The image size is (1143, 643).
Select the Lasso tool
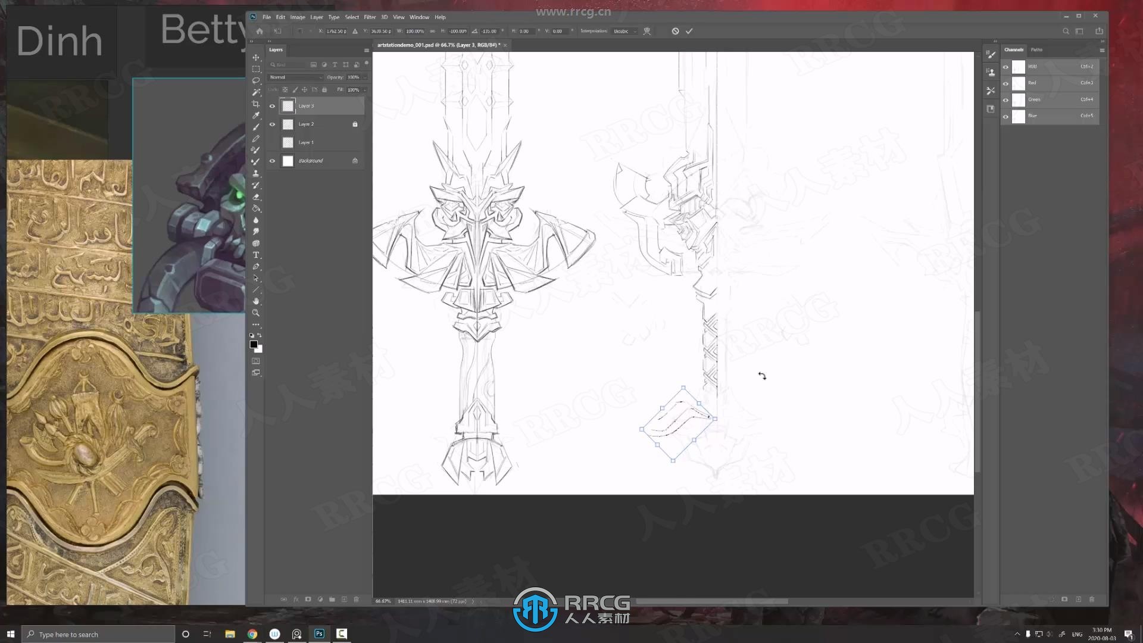pyautogui.click(x=256, y=80)
